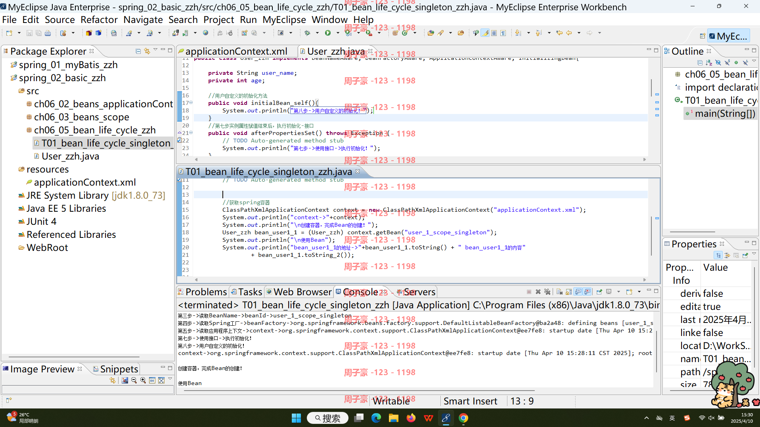760x427 pixels.
Task: Click Clear Console icon
Action: pos(559,292)
